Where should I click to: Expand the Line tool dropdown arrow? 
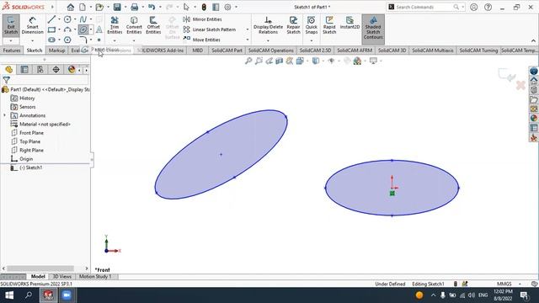coord(59,19)
